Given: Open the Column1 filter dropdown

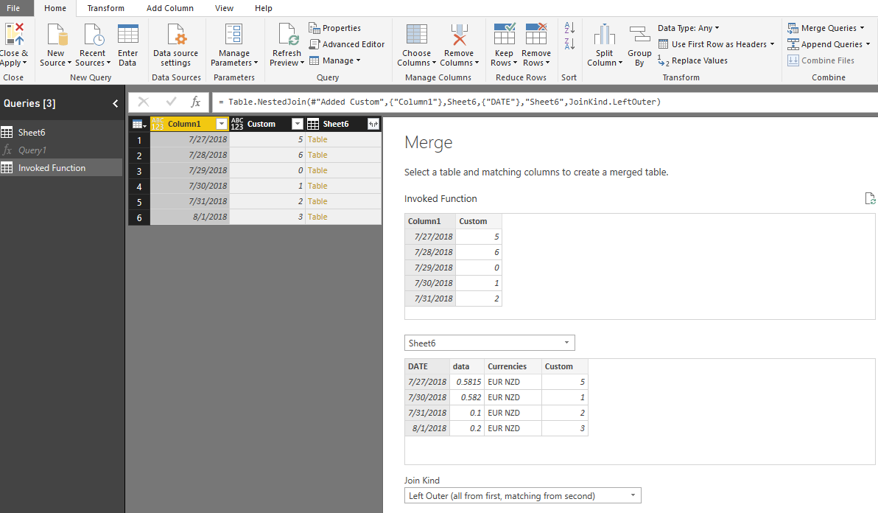Looking at the screenshot, I should tap(222, 124).
